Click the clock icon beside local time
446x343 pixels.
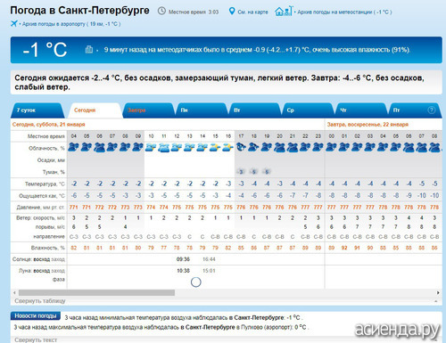161,12
